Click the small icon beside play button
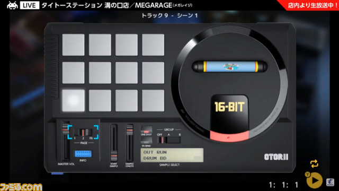 [x=330, y=183]
